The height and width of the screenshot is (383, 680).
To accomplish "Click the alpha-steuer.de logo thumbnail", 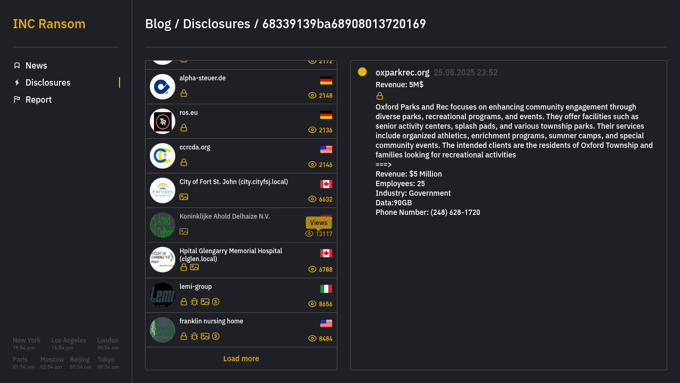I will (163, 87).
